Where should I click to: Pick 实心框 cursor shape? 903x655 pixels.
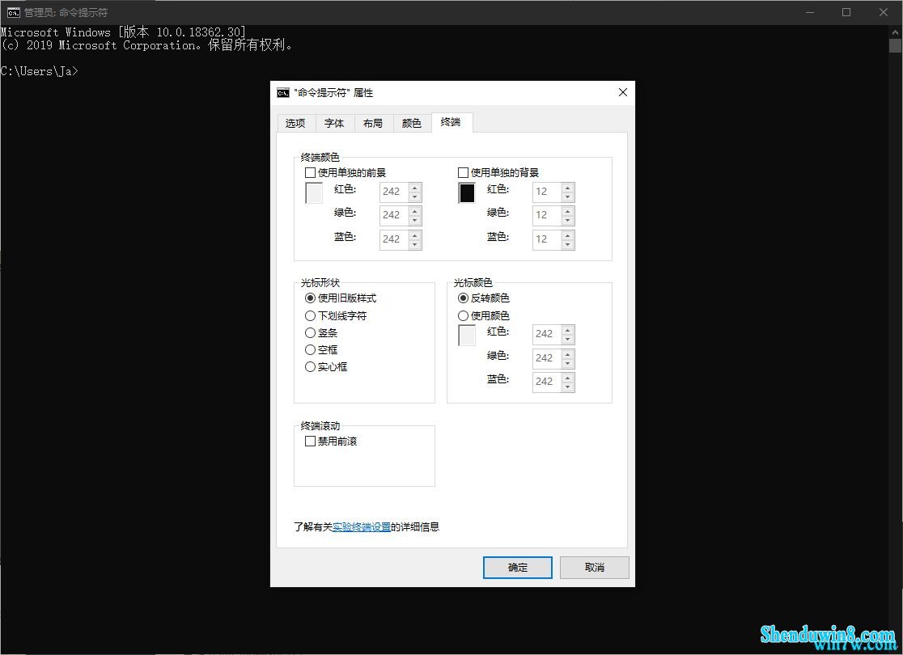310,366
